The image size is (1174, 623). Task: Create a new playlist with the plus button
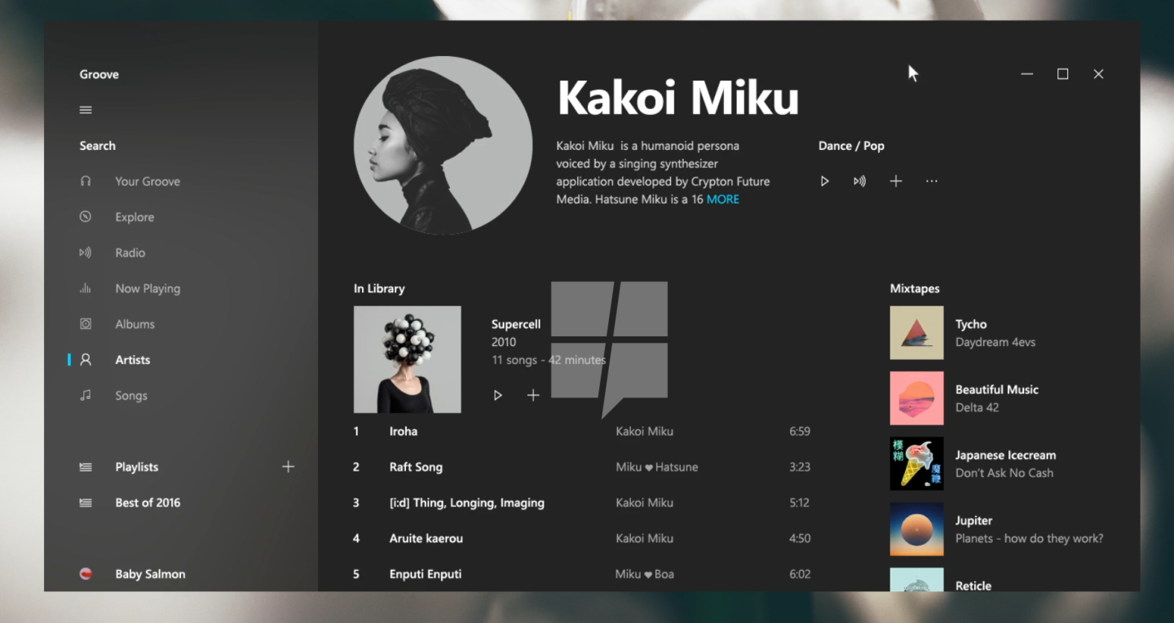[x=289, y=466]
